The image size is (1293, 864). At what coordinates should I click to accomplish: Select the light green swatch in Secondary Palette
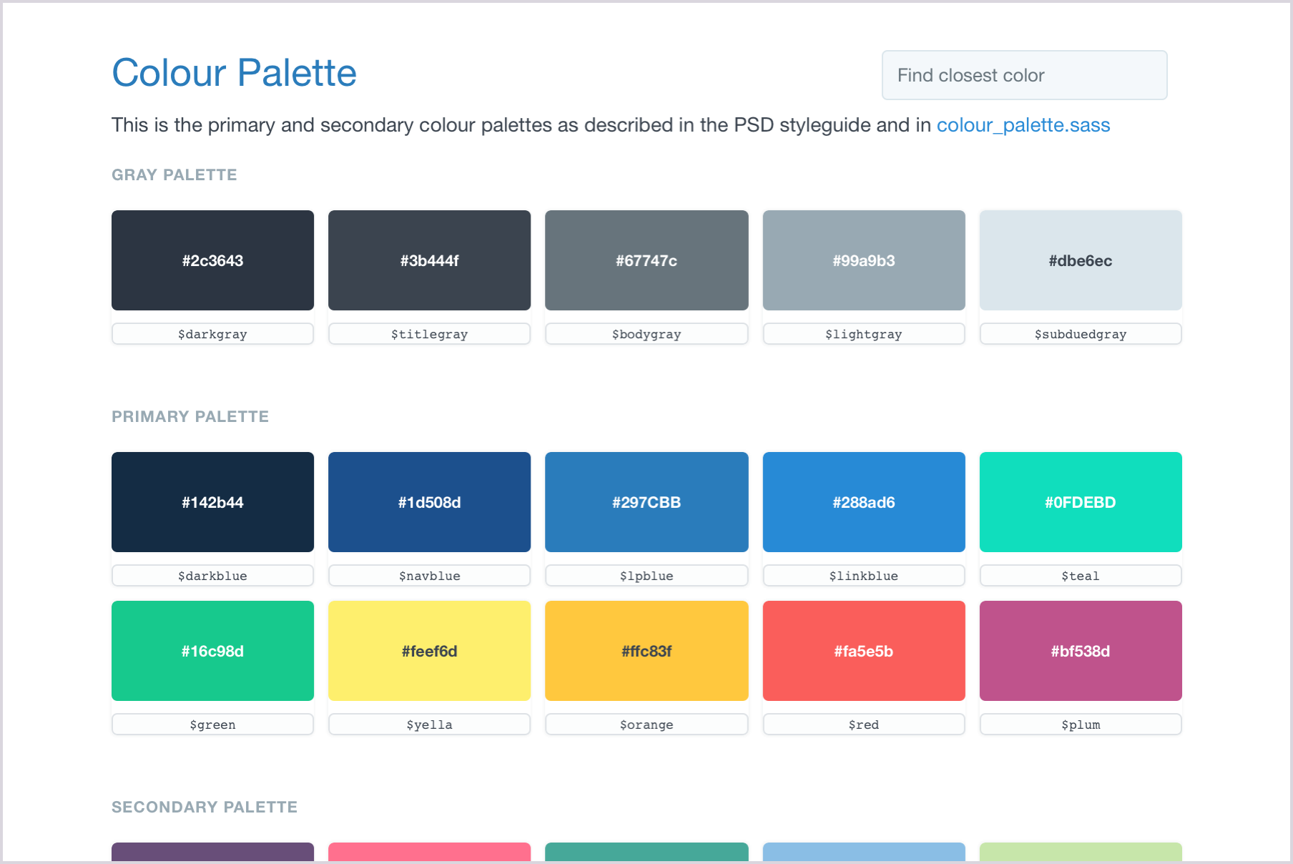click(1081, 852)
